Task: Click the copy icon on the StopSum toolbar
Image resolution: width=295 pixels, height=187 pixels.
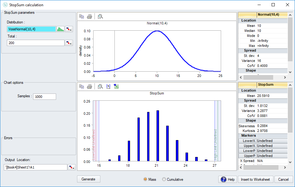Action: [81, 86]
